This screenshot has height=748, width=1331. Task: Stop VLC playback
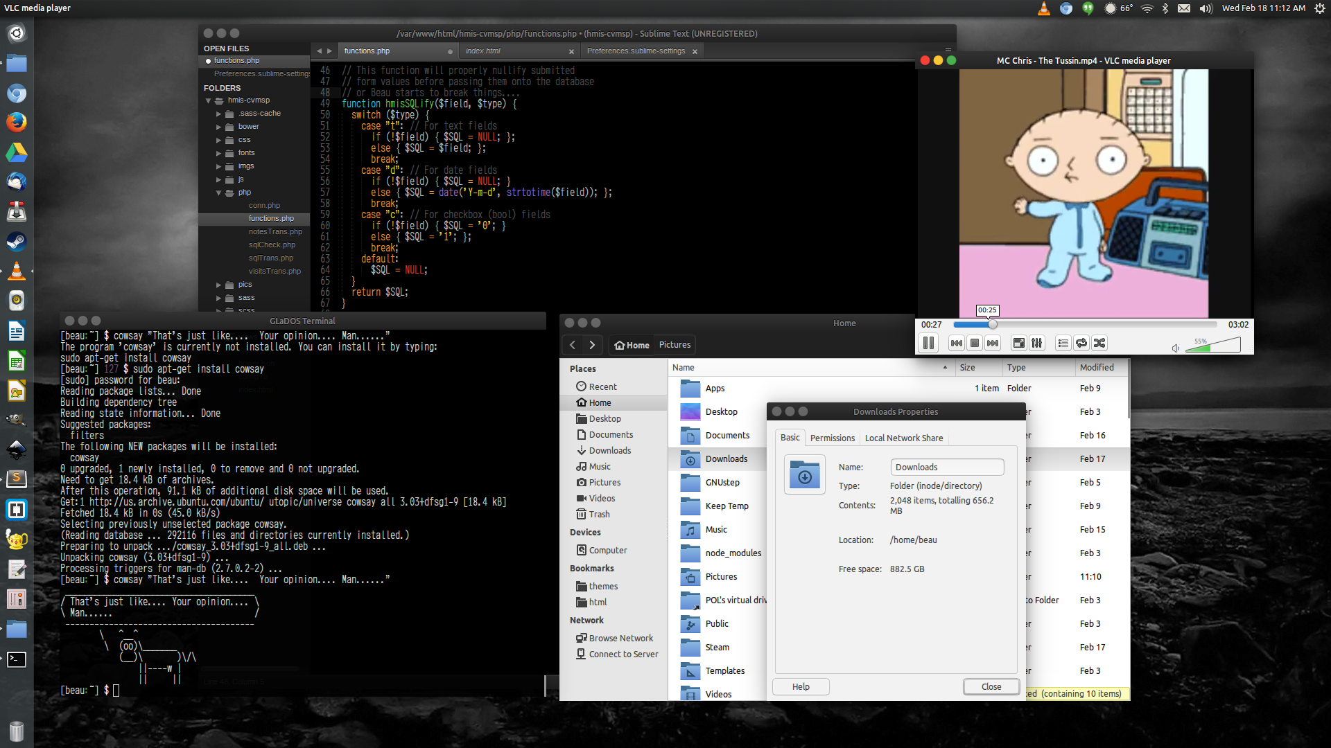pyautogui.click(x=975, y=343)
